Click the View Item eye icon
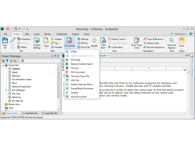The height and width of the screenshot is (146, 195). (x=103, y=40)
